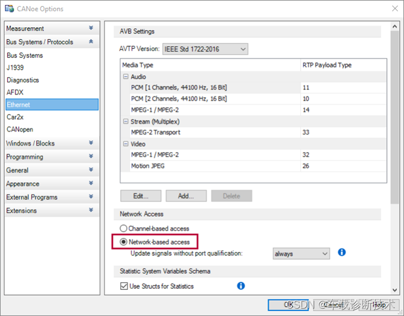
Task: Expand the Extensions section
Action: coord(91,210)
